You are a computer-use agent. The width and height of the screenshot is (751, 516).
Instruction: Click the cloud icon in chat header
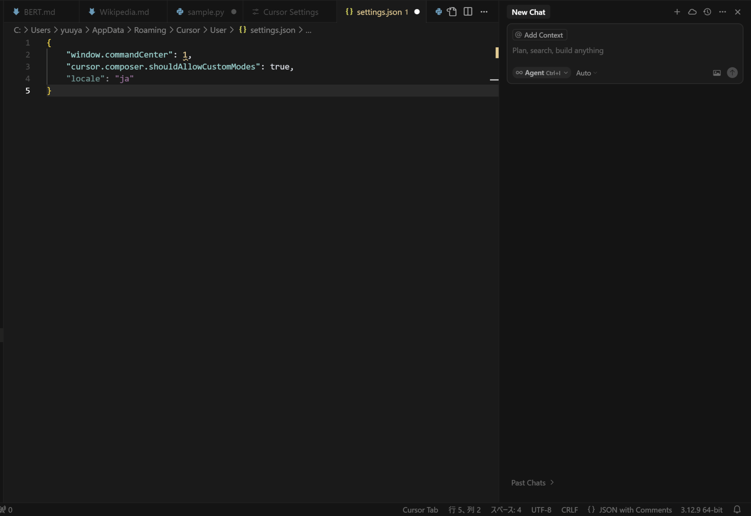pos(692,12)
